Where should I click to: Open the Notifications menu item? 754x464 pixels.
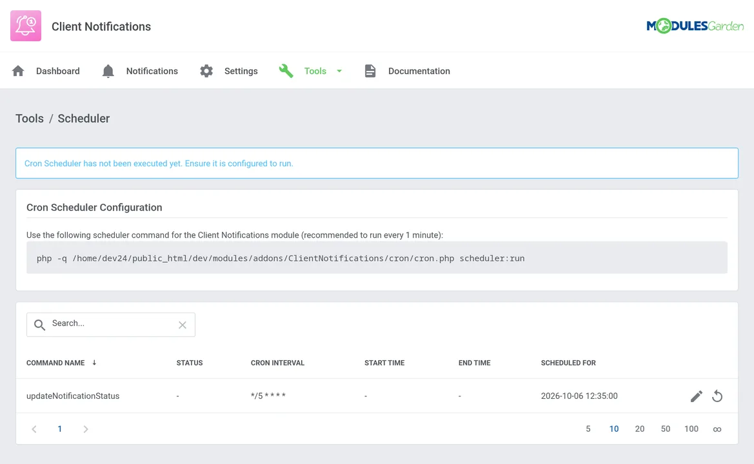pos(152,71)
